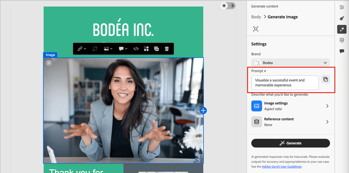Image resolution: width=349 pixels, height=173 pixels.
Task: Click the 'Settings' section heading
Action: click(x=259, y=44)
